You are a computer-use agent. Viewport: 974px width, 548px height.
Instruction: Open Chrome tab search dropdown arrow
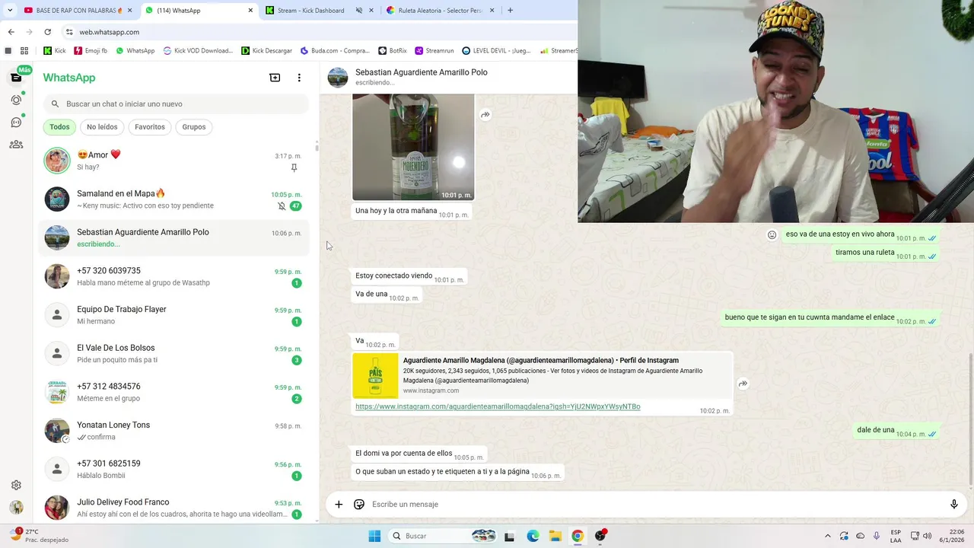point(9,11)
